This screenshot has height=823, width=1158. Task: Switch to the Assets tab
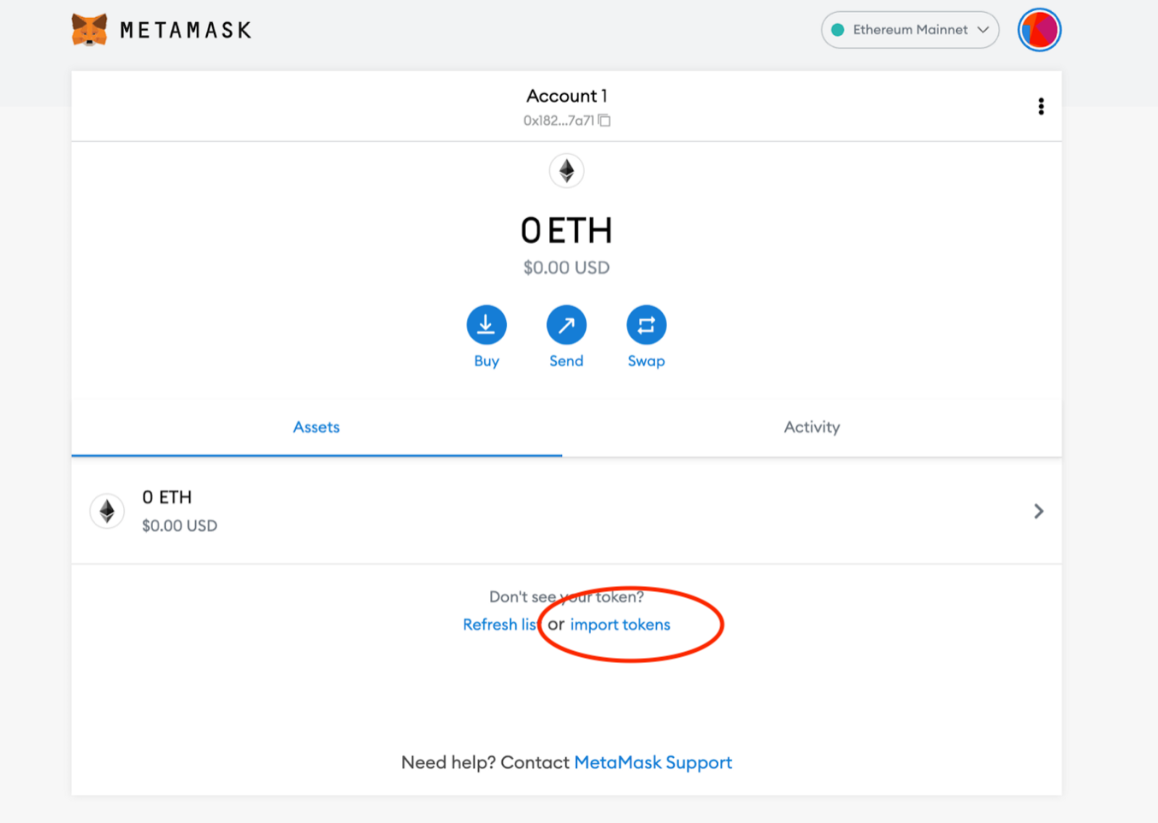coord(316,427)
